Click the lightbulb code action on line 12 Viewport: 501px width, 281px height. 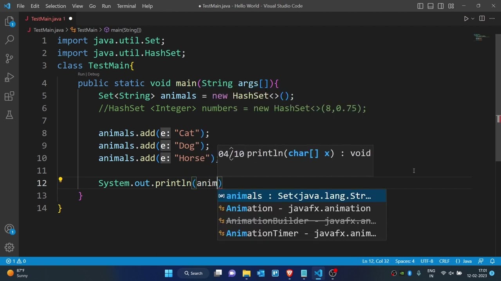(60, 180)
